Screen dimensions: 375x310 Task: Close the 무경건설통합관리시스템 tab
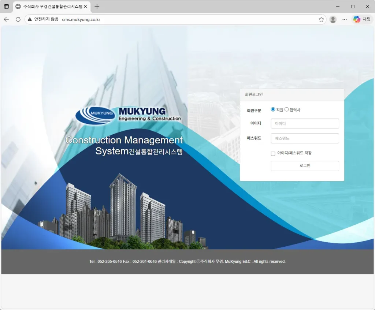click(x=85, y=7)
